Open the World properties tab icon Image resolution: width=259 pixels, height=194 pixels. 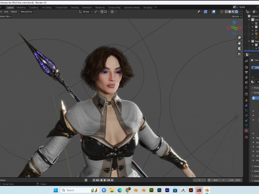tap(247, 88)
